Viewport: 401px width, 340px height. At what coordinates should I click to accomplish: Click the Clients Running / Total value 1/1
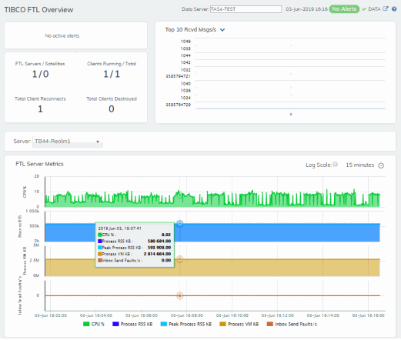(x=112, y=74)
